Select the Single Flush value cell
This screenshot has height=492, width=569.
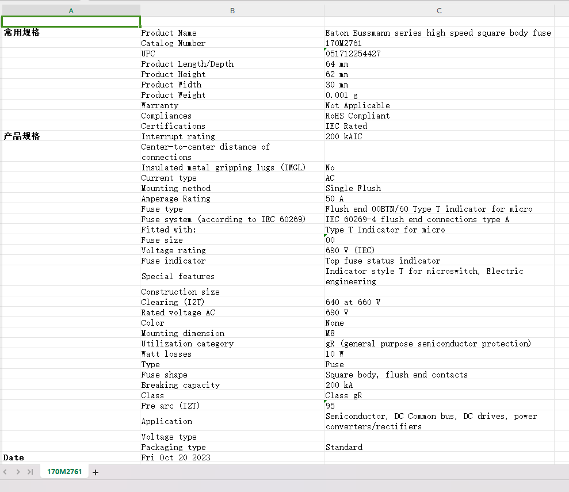coord(439,188)
